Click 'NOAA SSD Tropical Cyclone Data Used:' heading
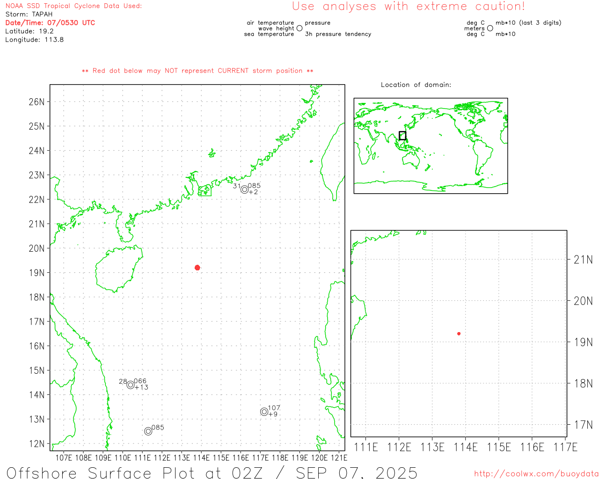 (x=73, y=6)
